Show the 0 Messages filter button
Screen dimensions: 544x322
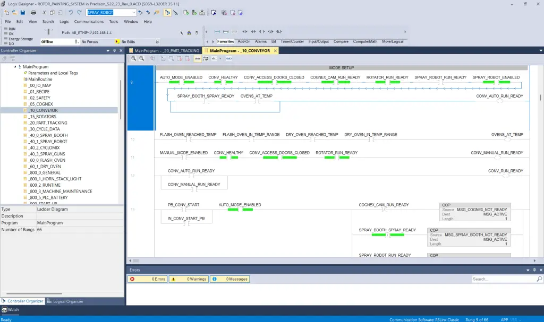[x=229, y=279]
